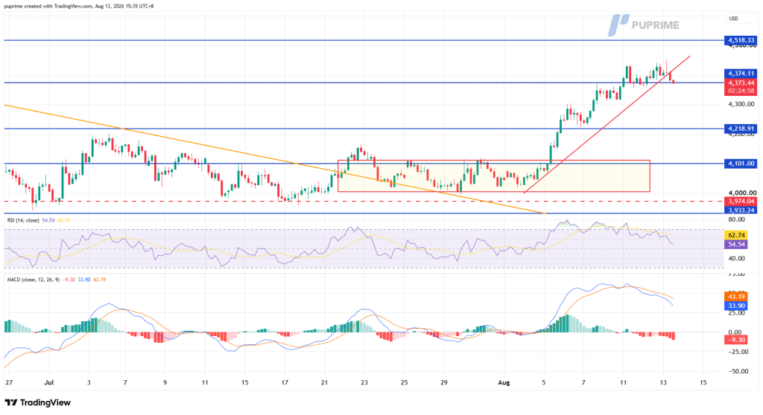Viewport: 763px width, 415px height.
Task: Click the 4,218.91 price label
Action: [x=741, y=129]
